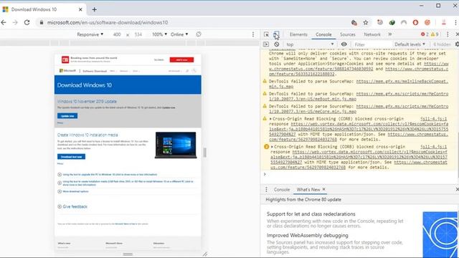459x258 pixels.
Task: Click the cookies blocked indicator in address bar
Action: click(x=354, y=22)
